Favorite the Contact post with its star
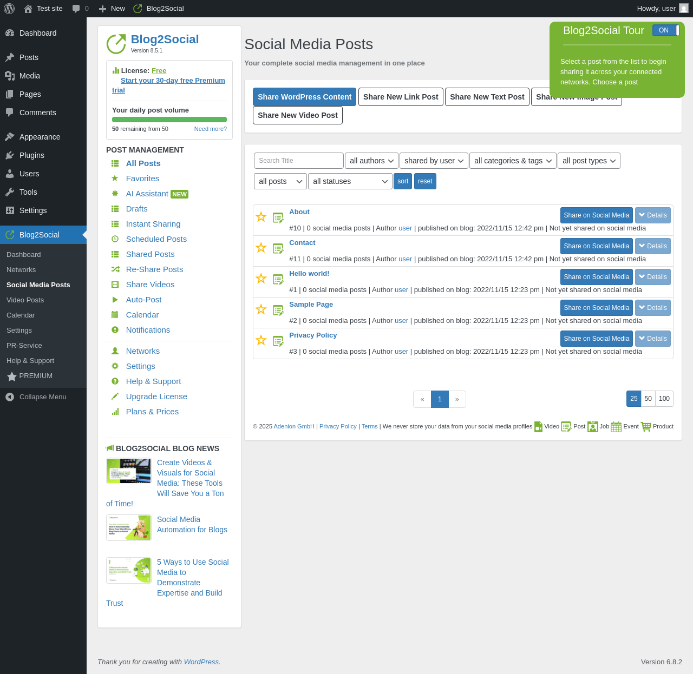693x674 pixels. [x=261, y=248]
